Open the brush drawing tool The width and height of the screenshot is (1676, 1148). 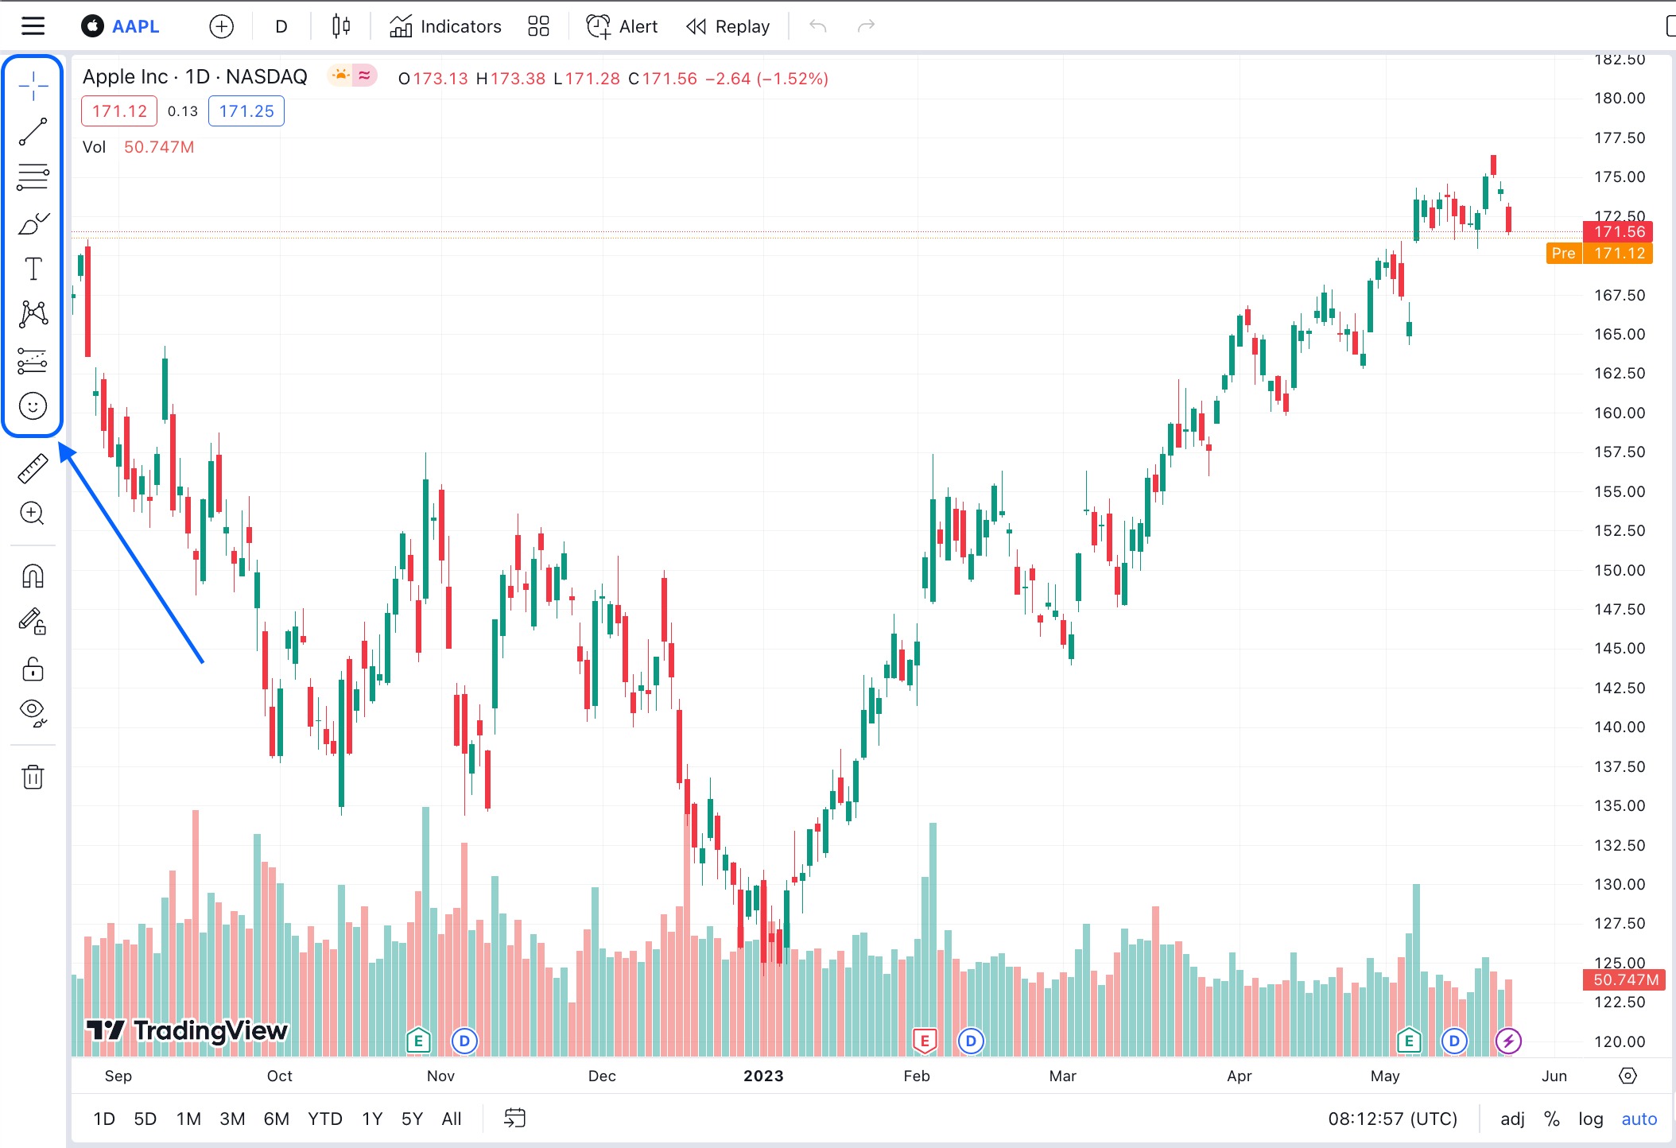click(33, 222)
